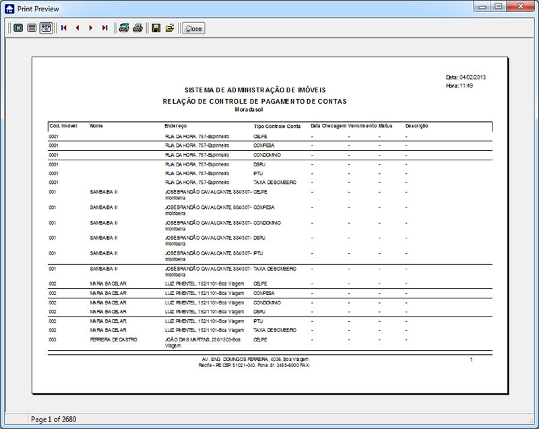Click the 'Ferreira de Castro' row in report
This screenshot has width=539, height=429.
tap(113, 340)
